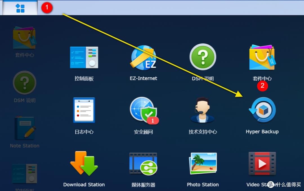Open 套件中心 in the app menu grid
Viewport: 304px width, 191px height.
262,57
